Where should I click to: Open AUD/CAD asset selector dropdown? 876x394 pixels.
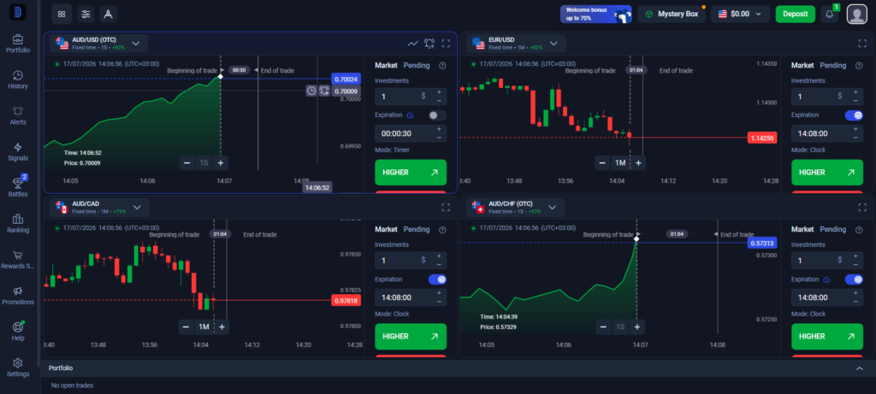tap(99, 208)
